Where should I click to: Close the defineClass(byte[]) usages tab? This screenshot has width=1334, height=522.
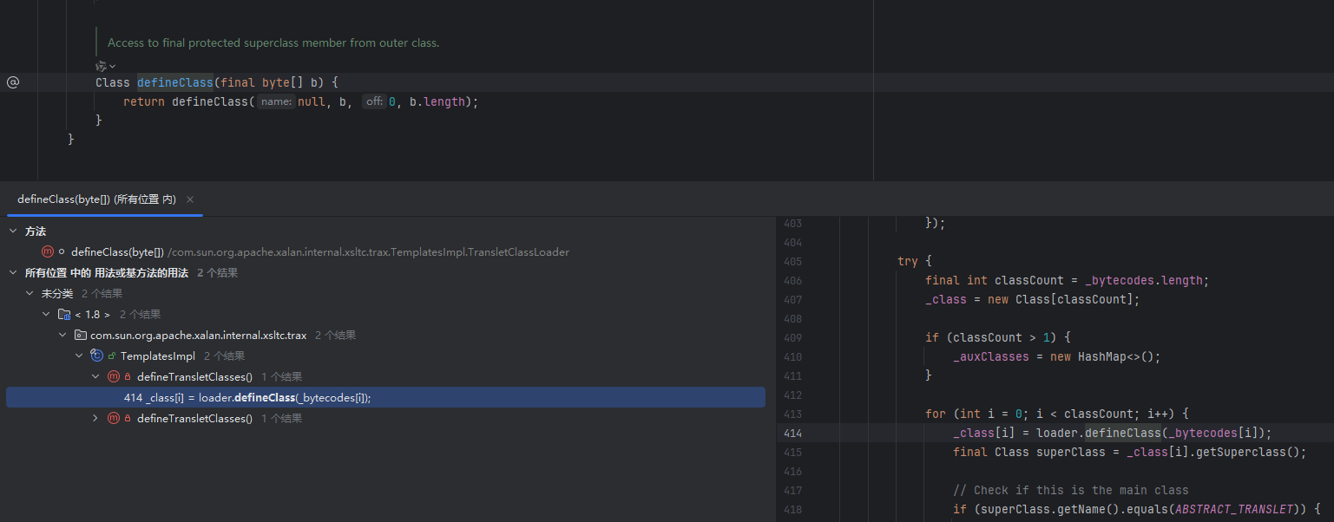coord(190,199)
